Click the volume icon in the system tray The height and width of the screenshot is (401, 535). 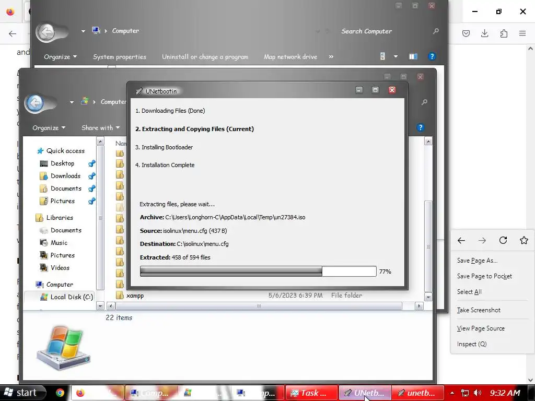[478, 393]
